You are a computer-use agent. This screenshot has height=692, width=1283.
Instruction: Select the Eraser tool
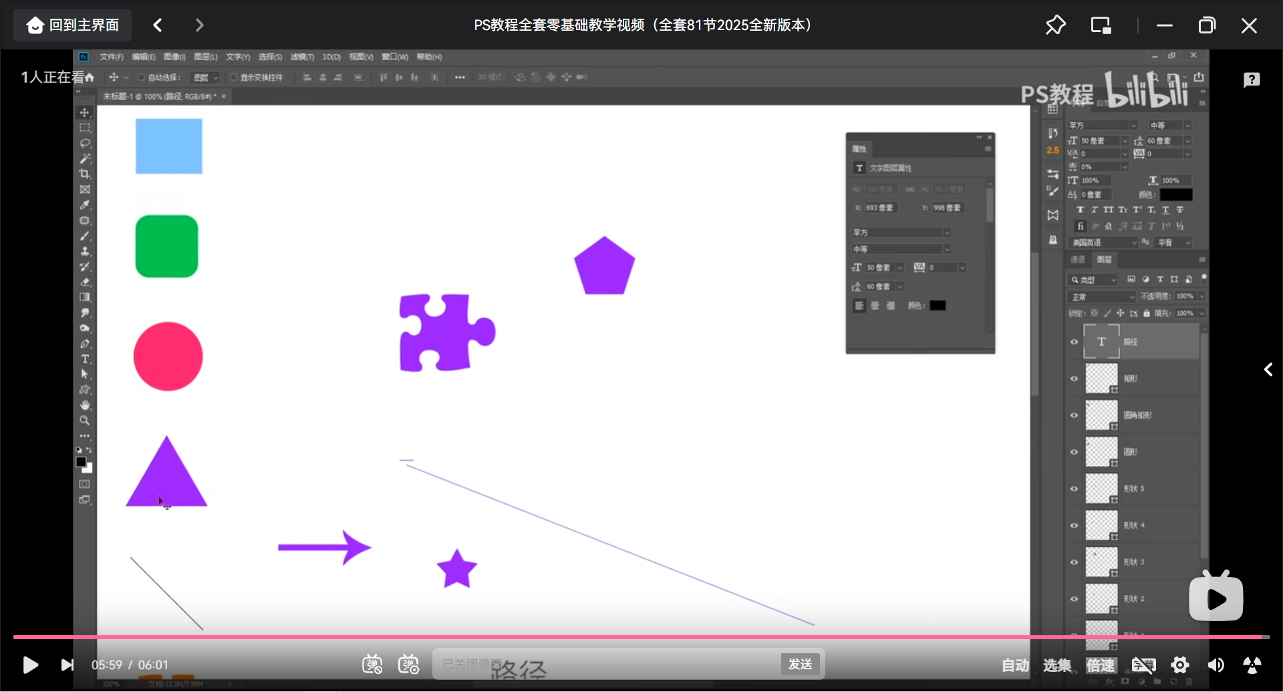point(85,282)
